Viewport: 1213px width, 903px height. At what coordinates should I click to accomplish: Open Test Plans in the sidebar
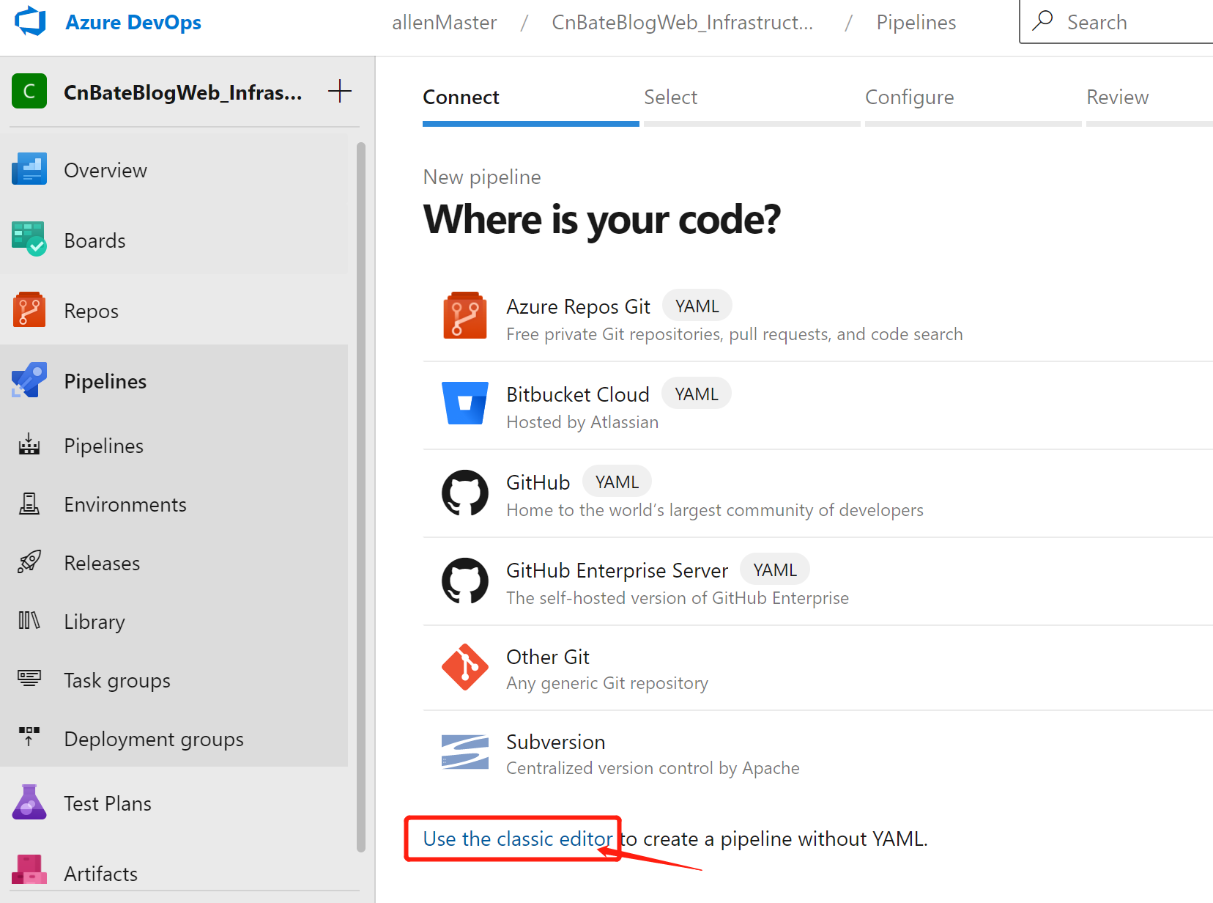click(108, 804)
